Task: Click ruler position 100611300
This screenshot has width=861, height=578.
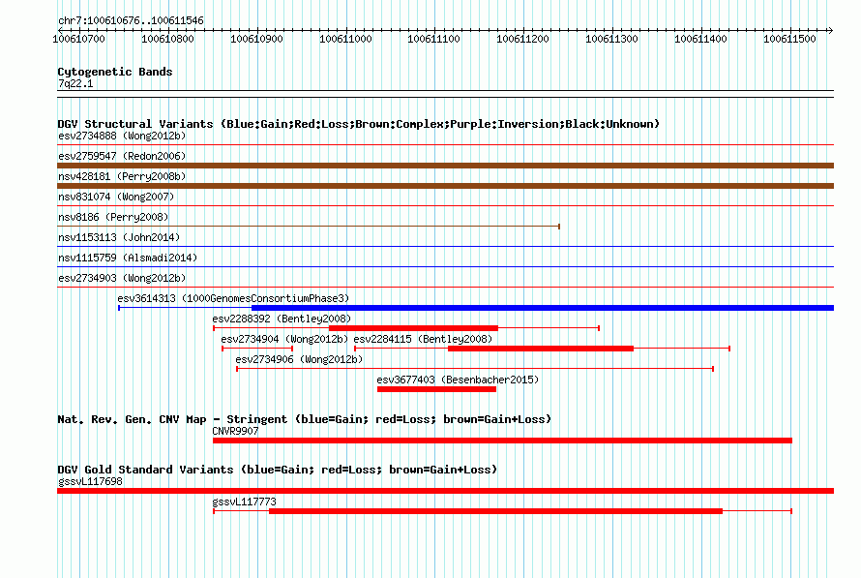Action: 611,39
